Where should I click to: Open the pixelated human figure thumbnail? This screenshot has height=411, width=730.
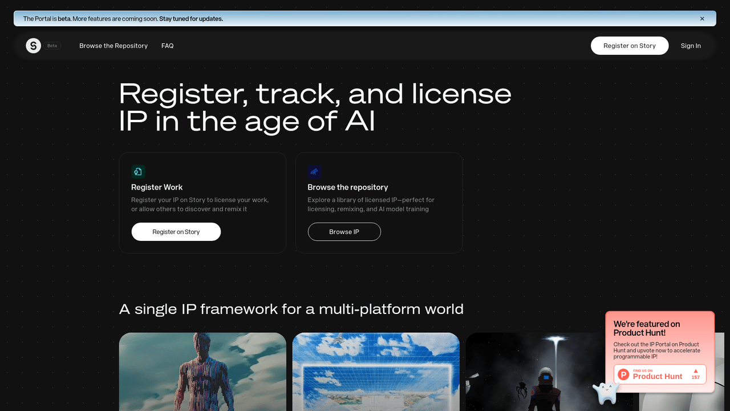click(202, 372)
